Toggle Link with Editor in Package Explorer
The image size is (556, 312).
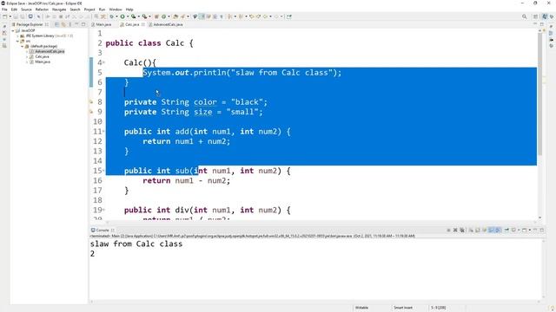click(63, 24)
